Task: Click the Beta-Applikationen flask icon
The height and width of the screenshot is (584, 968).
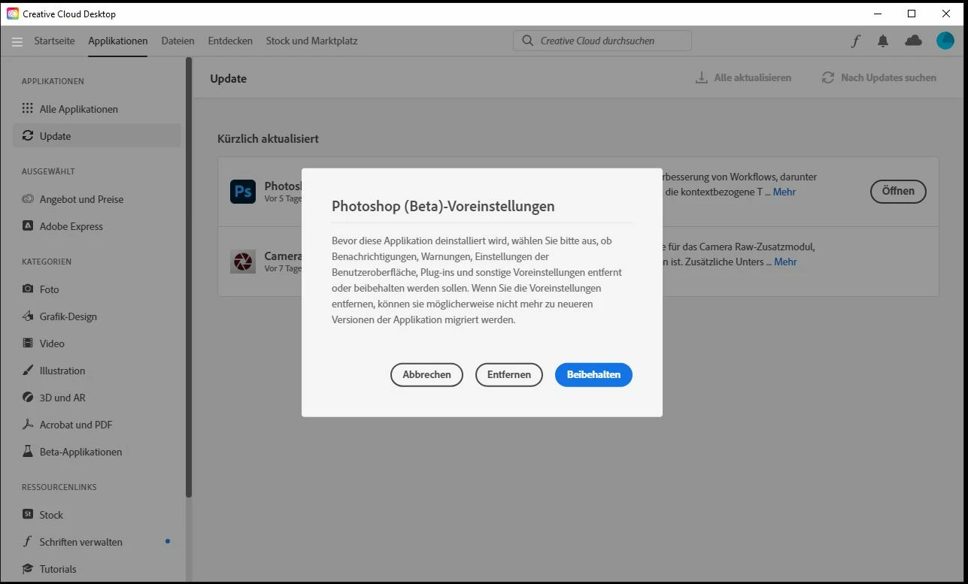Action: coord(28,451)
